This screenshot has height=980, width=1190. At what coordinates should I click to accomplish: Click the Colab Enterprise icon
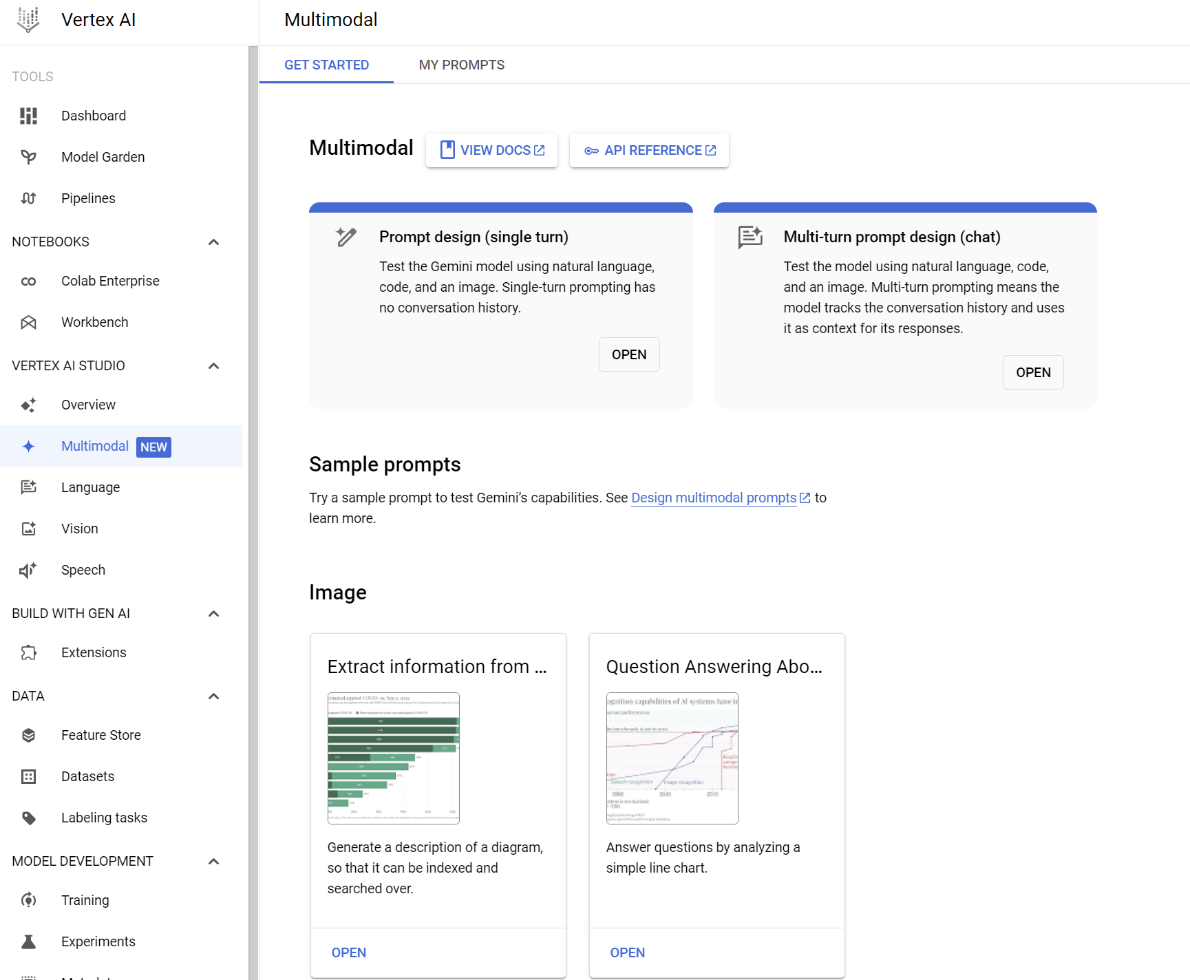click(28, 281)
